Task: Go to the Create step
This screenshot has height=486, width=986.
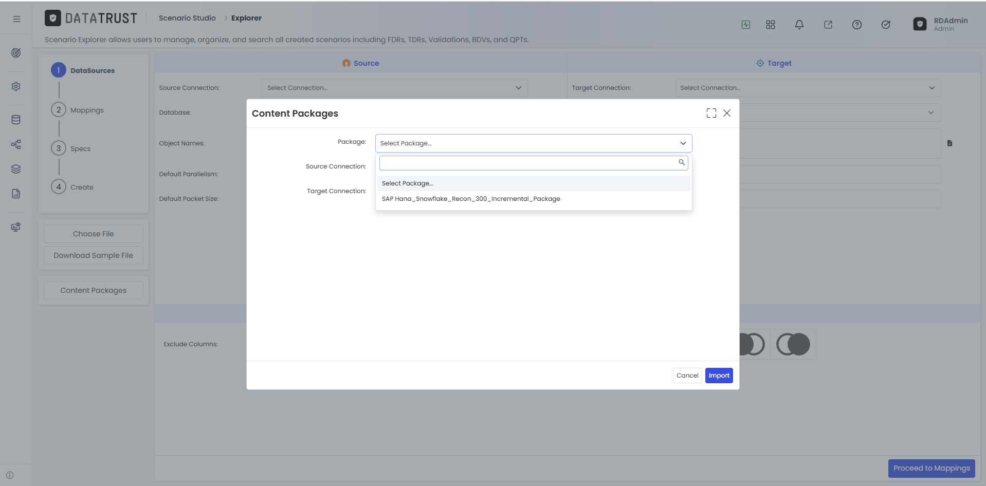Action: 72,187
